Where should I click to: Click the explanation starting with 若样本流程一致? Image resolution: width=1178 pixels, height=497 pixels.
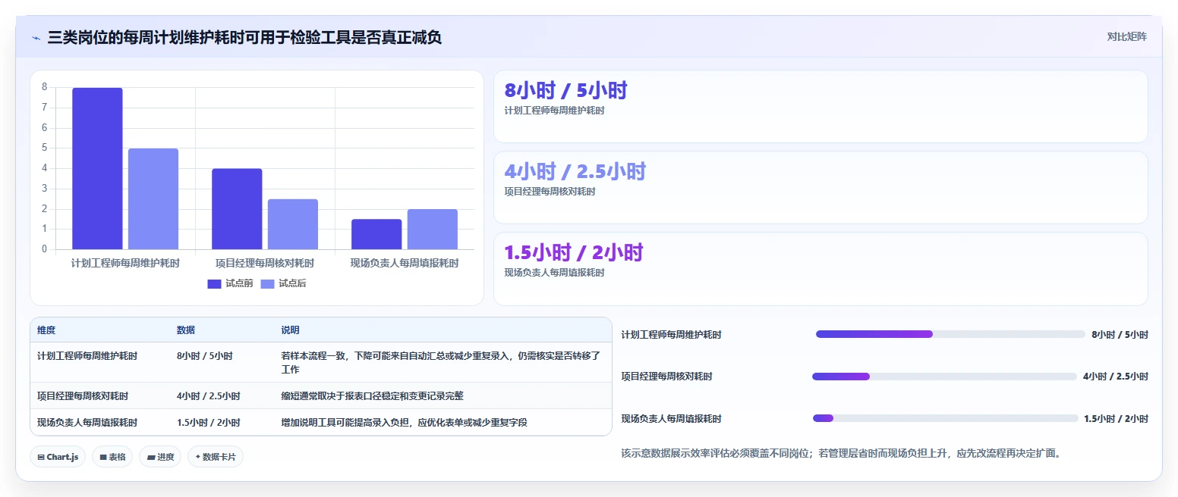pyautogui.click(x=442, y=362)
